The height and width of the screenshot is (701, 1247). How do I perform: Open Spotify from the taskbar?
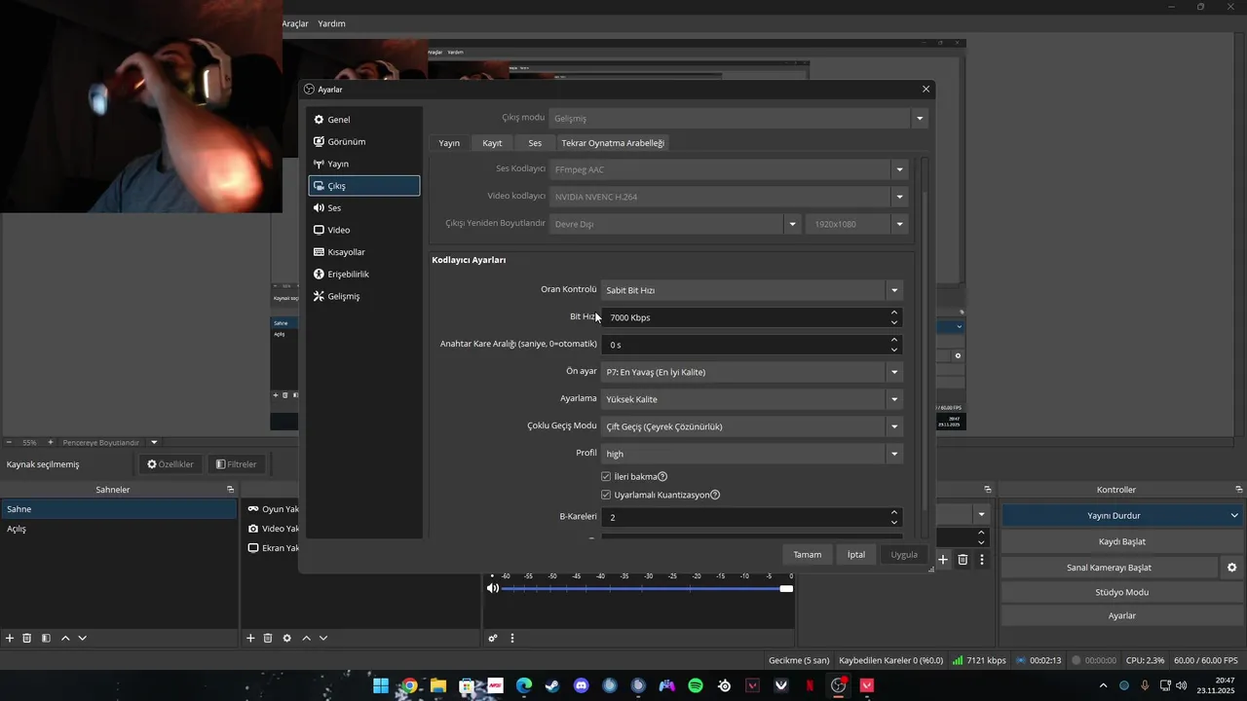click(696, 685)
